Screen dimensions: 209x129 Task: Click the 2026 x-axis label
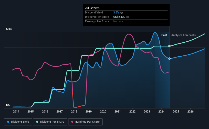pos(190,111)
